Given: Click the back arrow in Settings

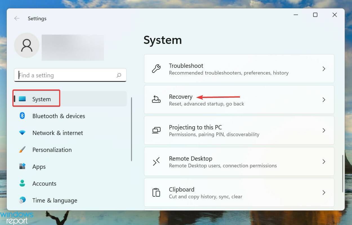Looking at the screenshot, I should (x=17, y=18).
